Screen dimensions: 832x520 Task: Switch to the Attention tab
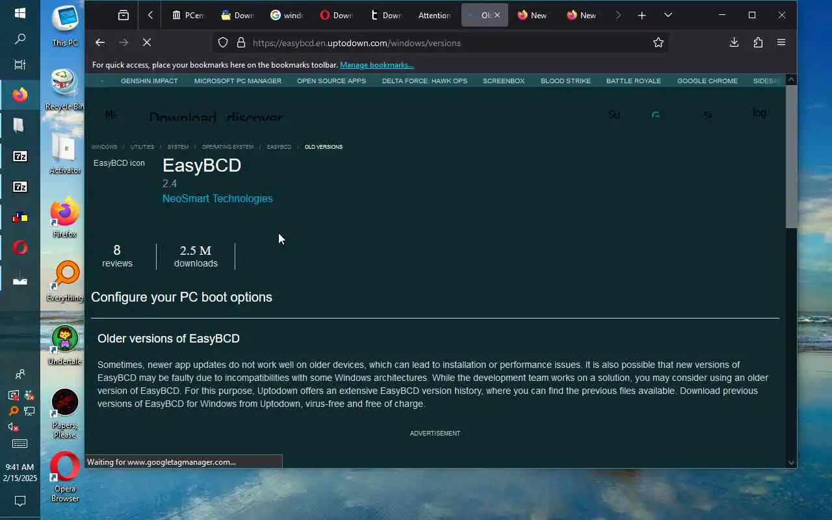tap(434, 15)
